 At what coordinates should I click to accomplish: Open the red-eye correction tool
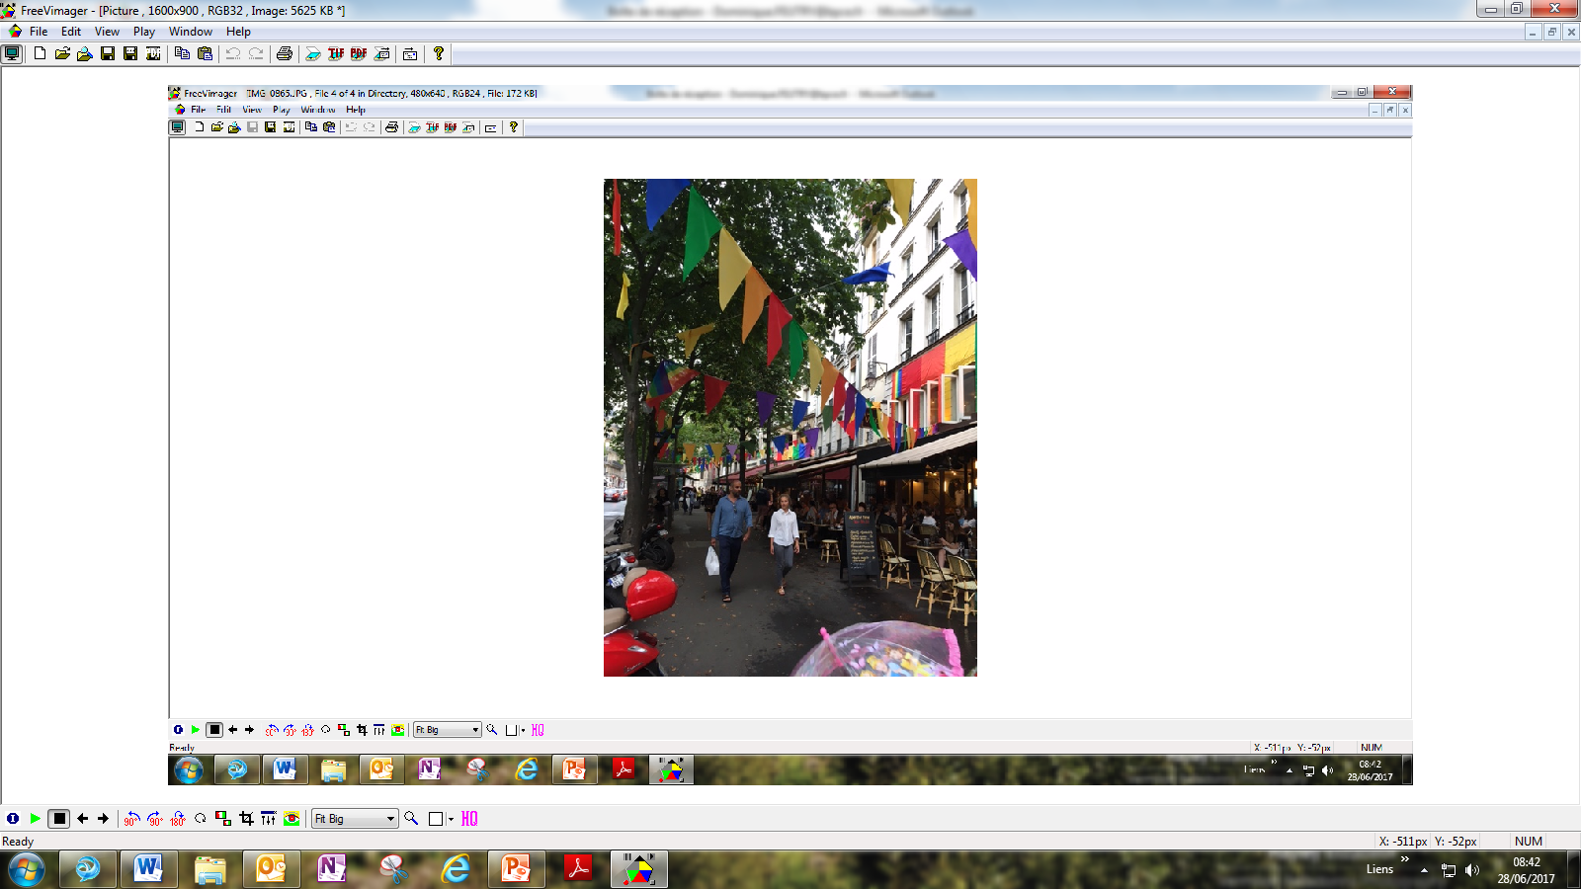click(x=291, y=819)
